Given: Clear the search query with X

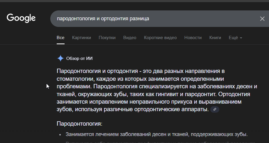Looking at the screenshot, I should click(262, 19).
